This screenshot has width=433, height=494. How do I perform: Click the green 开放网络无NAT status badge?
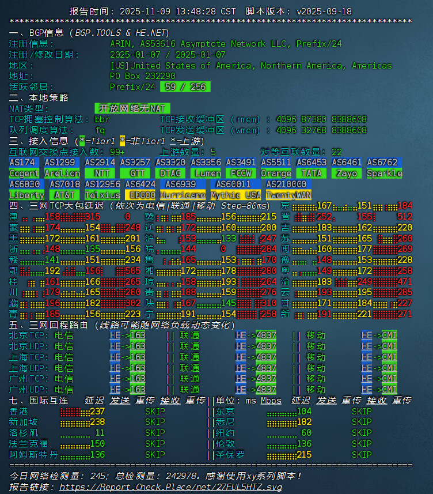[x=132, y=108]
